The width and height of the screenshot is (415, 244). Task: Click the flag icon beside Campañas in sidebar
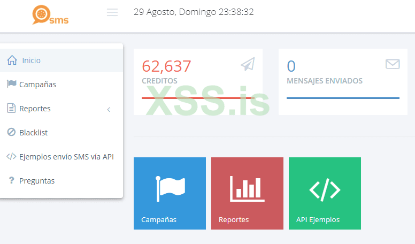(x=12, y=83)
